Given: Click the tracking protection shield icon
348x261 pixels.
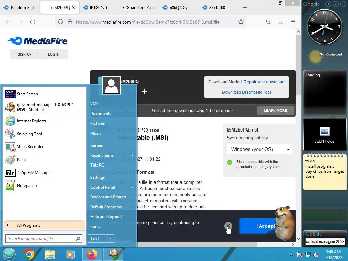Looking at the screenshot, I should click(x=60, y=22).
